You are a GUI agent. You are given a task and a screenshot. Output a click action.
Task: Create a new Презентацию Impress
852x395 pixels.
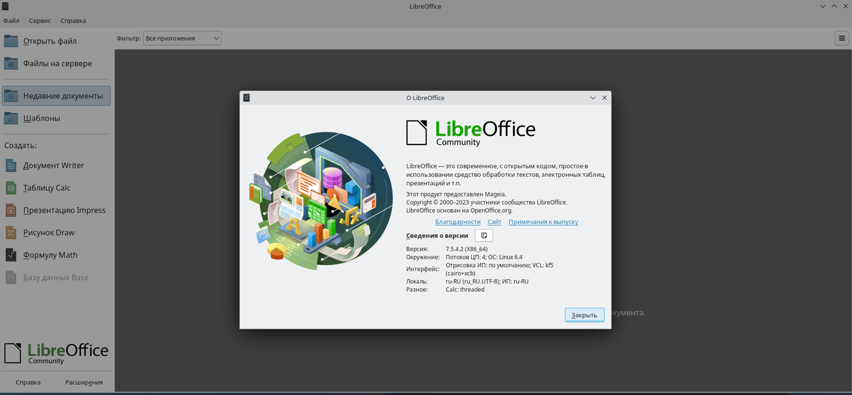pos(56,210)
